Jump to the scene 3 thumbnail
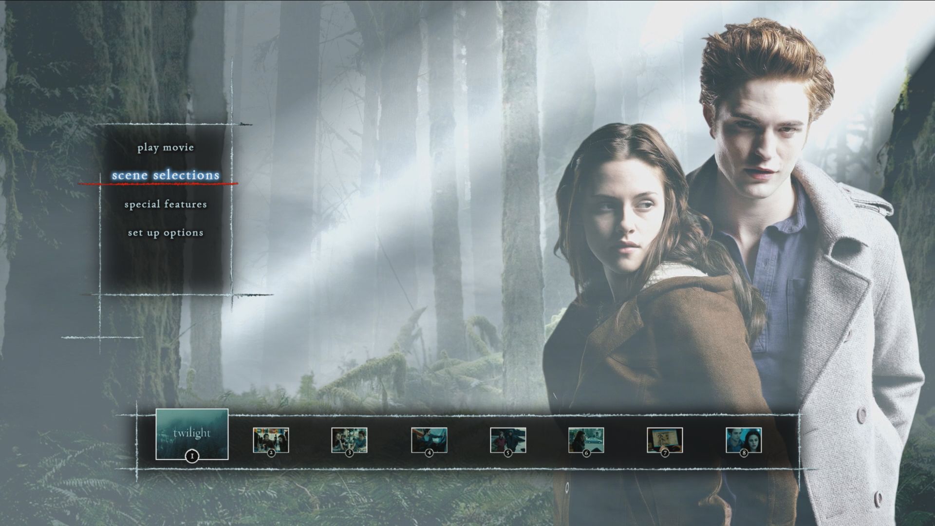This screenshot has width=935, height=526. click(349, 440)
